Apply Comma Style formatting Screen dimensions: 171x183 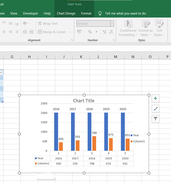point(96,32)
